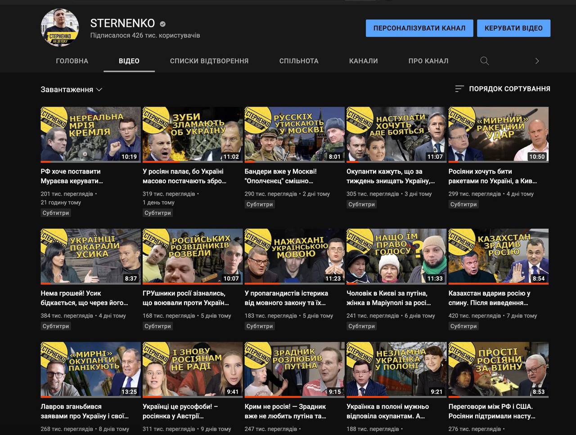This screenshot has height=435, width=576.
Task: Open video title "Казахстан вдарив росію у спину"
Action: click(x=490, y=298)
